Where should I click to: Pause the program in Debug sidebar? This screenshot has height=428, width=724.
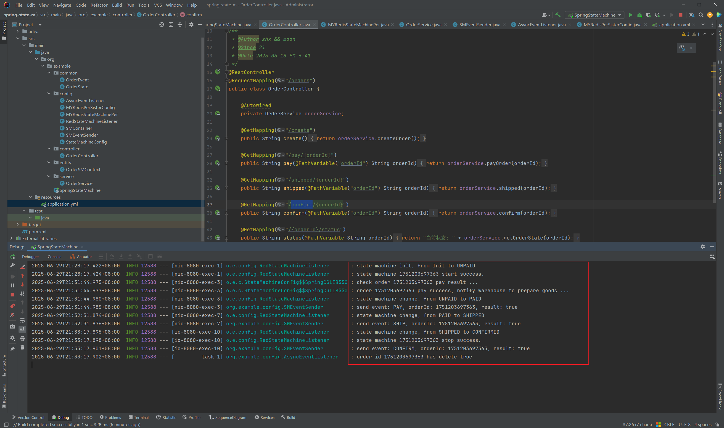12,286
